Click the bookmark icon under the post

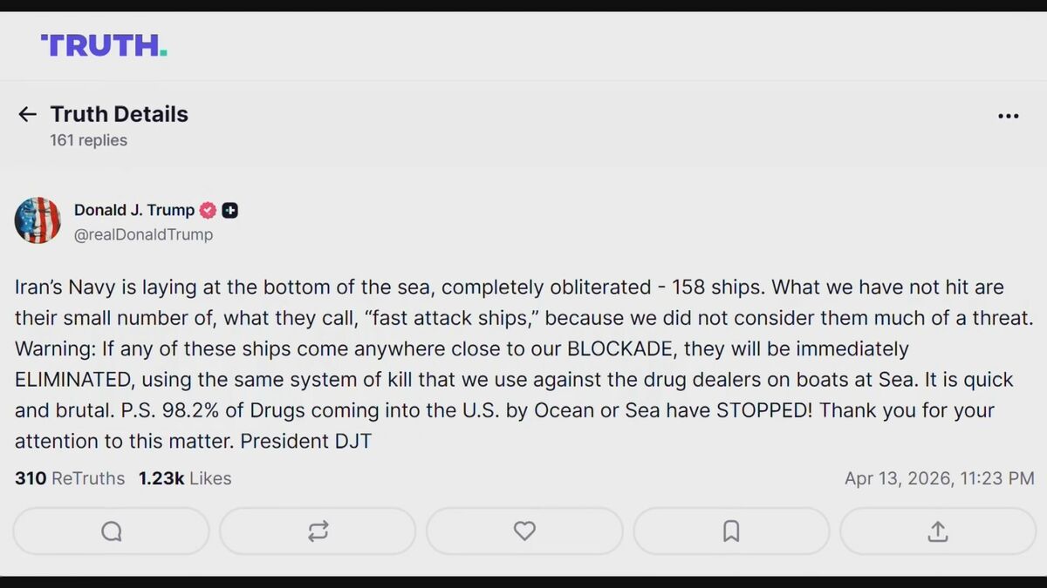click(731, 531)
